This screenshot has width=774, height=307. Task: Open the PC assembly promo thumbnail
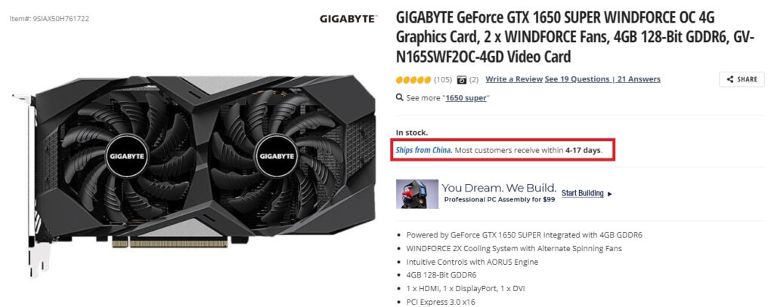coord(416,194)
